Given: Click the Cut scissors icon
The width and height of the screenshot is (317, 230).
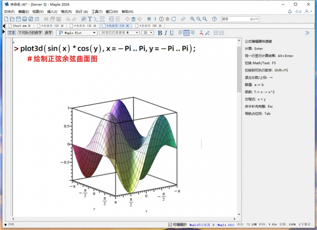Looking at the screenshot, I should click(x=47, y=19).
